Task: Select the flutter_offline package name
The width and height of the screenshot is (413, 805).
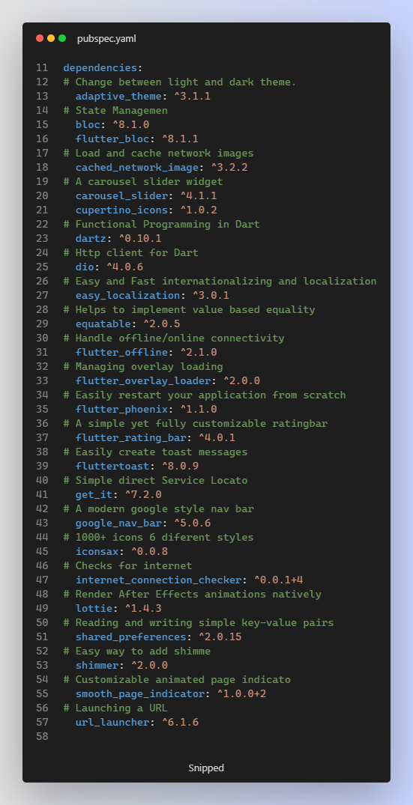Action: pos(121,353)
